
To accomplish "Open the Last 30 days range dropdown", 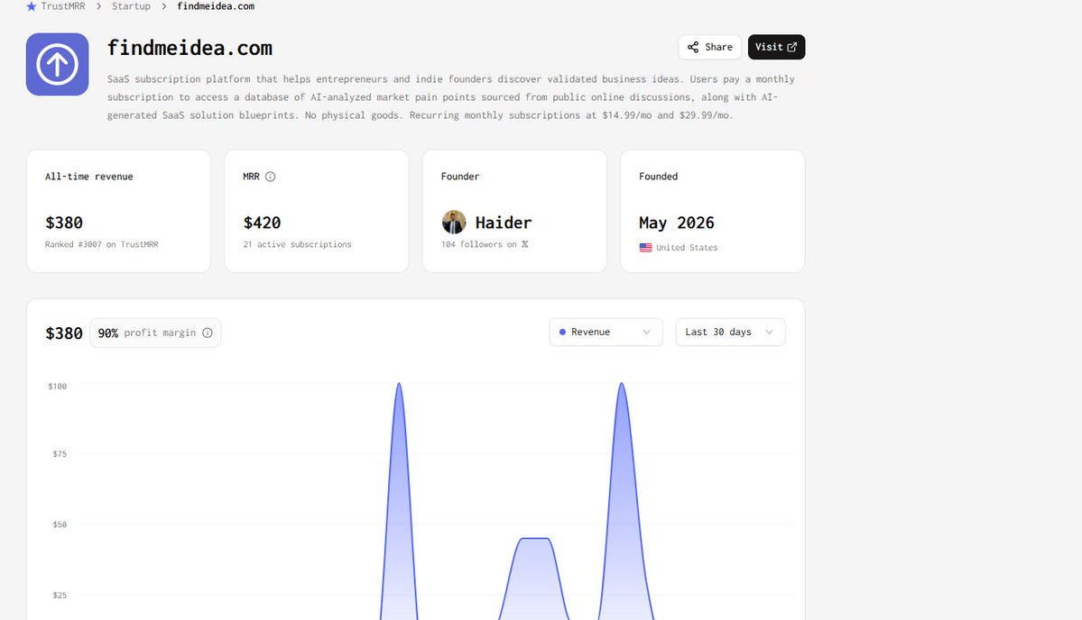I will pyautogui.click(x=730, y=332).
